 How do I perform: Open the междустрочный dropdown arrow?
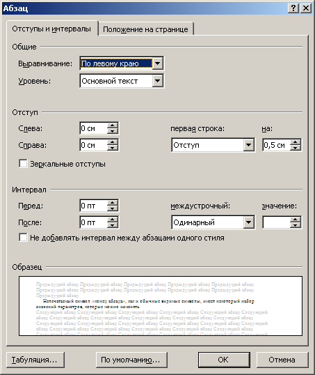point(249,222)
